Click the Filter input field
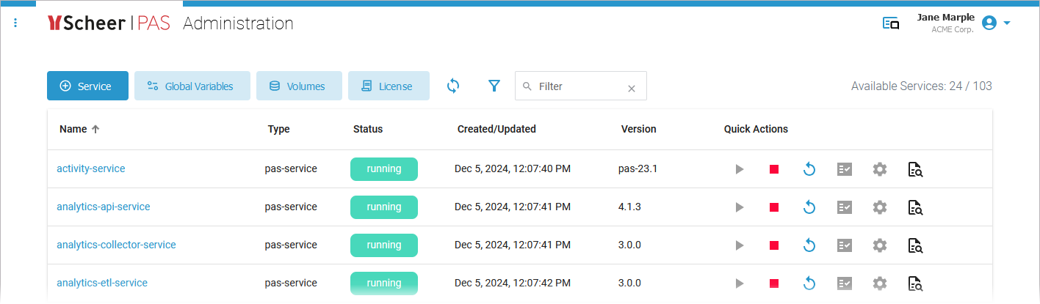The height and width of the screenshot is (304, 1040). click(x=577, y=86)
